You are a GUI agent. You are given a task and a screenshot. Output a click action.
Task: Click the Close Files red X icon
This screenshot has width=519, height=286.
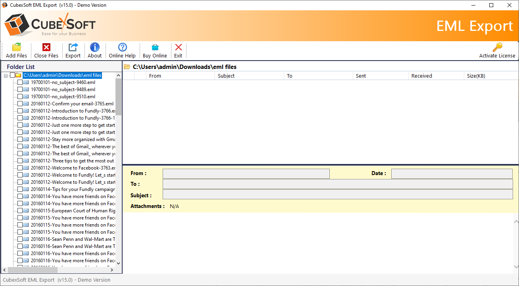point(46,47)
